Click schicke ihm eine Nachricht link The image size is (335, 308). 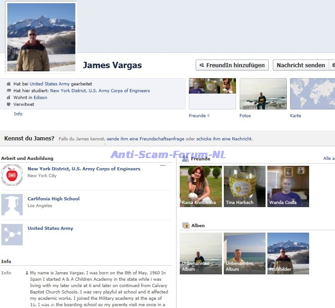coord(224,139)
